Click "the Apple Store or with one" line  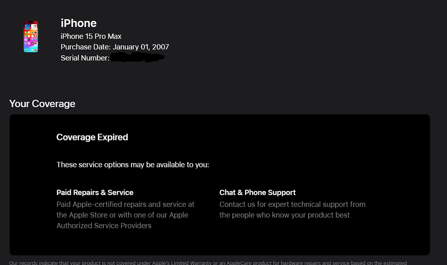click(x=122, y=215)
